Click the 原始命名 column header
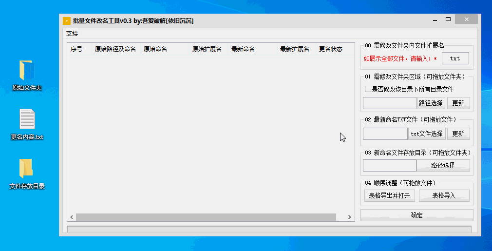This screenshot has width=492, height=251. click(165, 49)
